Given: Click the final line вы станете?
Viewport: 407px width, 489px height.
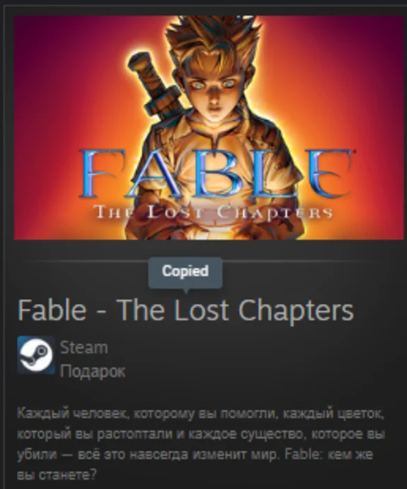Looking at the screenshot, I should click(x=57, y=475).
